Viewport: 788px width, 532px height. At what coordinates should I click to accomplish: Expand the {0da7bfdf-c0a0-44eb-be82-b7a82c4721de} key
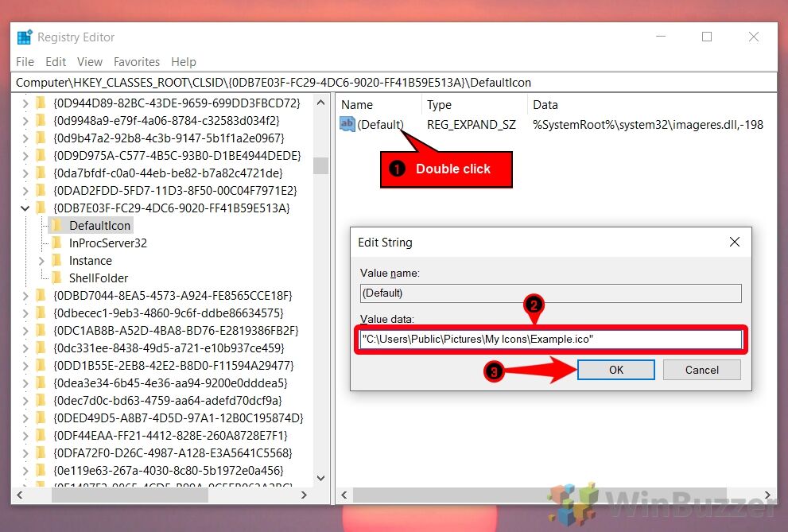tap(25, 173)
